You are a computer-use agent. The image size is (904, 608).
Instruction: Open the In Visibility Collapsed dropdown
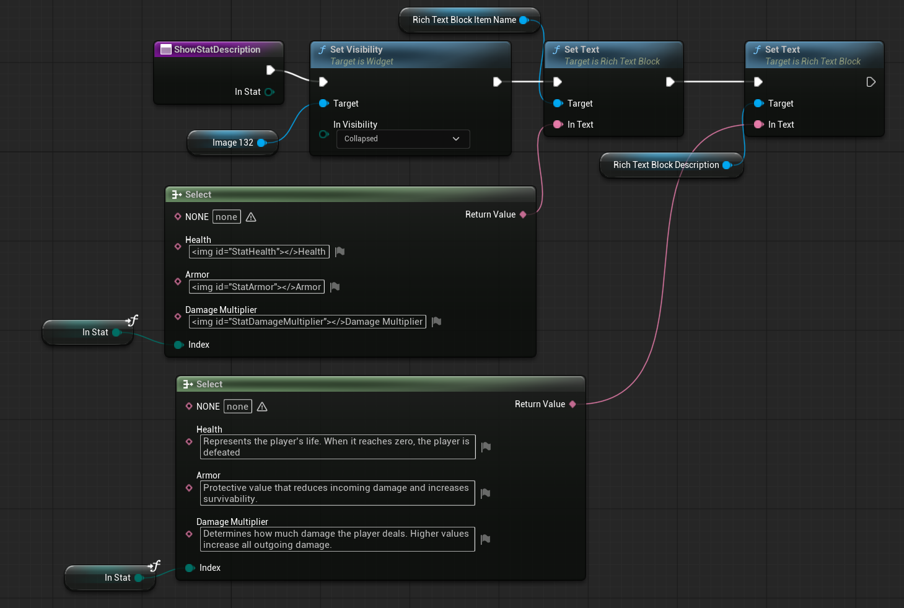click(x=403, y=139)
